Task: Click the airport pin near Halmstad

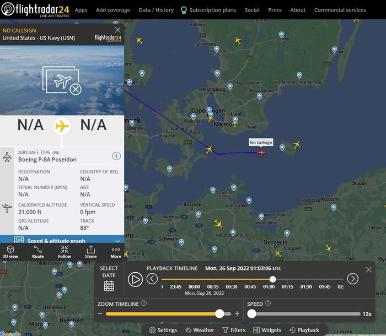Action: click(x=216, y=49)
